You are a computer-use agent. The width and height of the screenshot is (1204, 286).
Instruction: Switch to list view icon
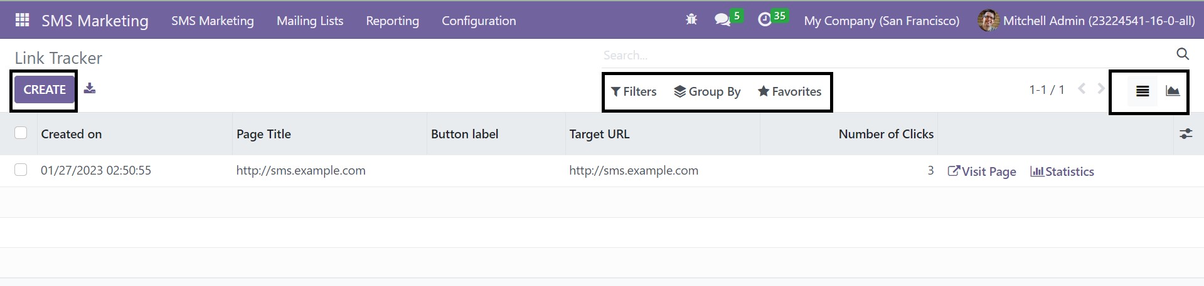click(1143, 91)
